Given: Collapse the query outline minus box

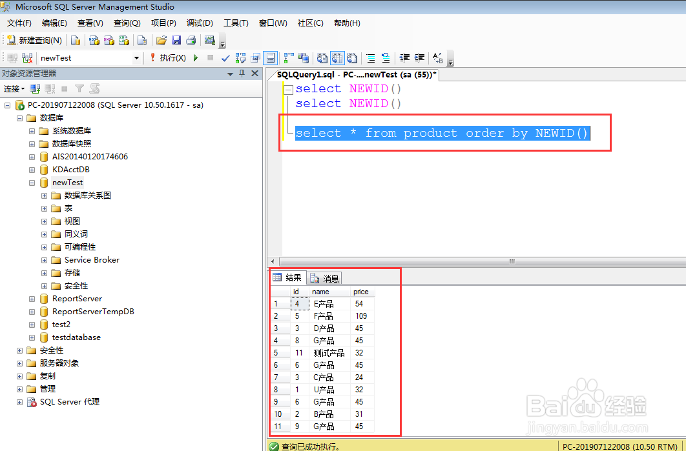Looking at the screenshot, I should click(288, 90).
